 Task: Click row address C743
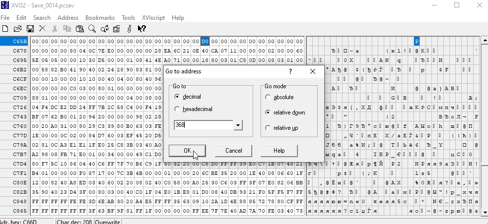click(14, 116)
